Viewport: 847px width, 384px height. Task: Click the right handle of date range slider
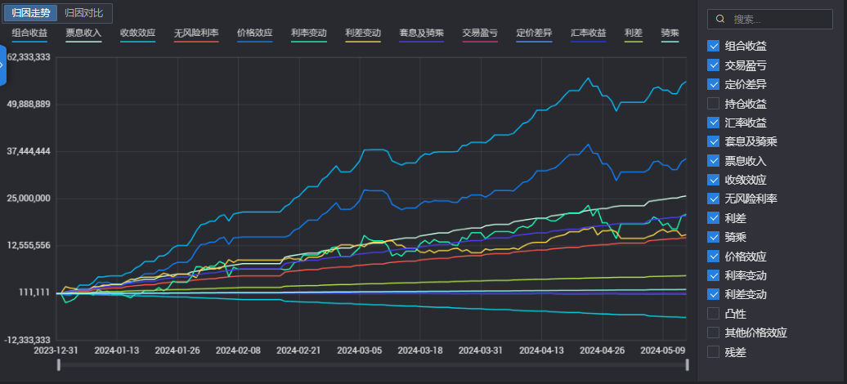(687, 366)
